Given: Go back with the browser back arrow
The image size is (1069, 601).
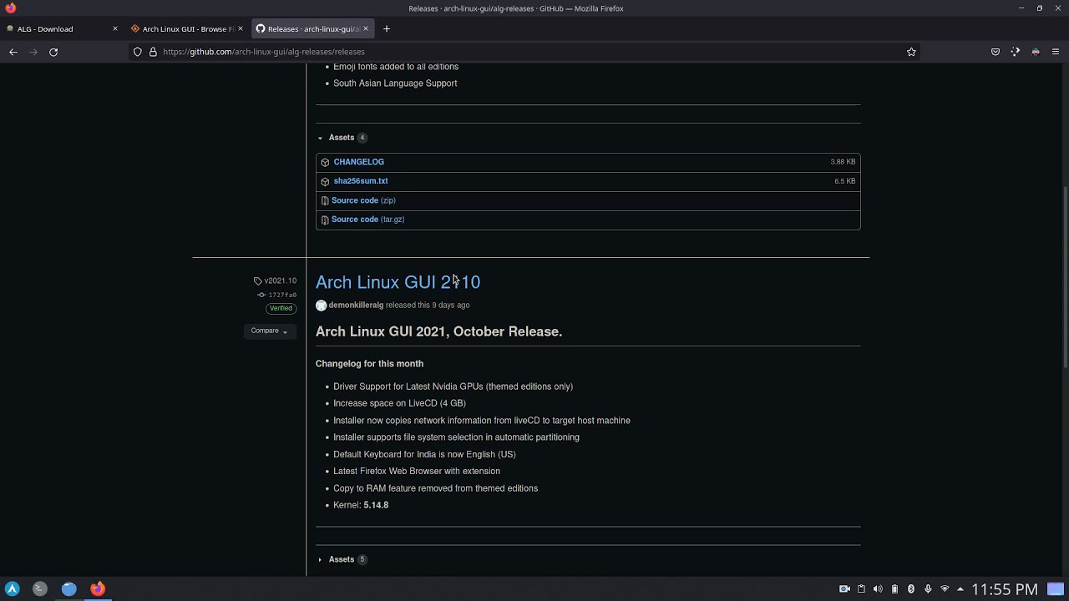Looking at the screenshot, I should (x=13, y=52).
